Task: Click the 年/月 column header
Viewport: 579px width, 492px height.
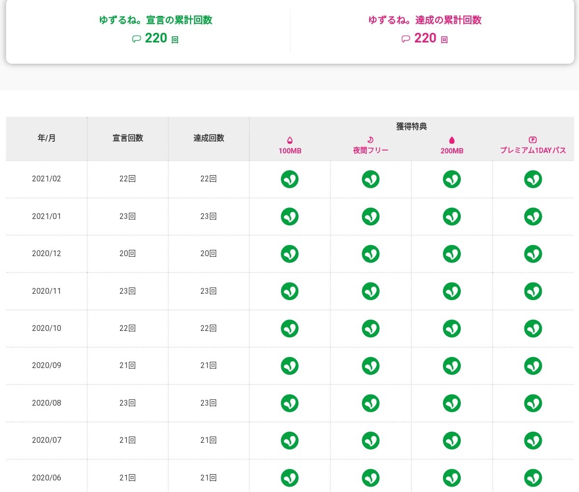Action: pos(46,138)
